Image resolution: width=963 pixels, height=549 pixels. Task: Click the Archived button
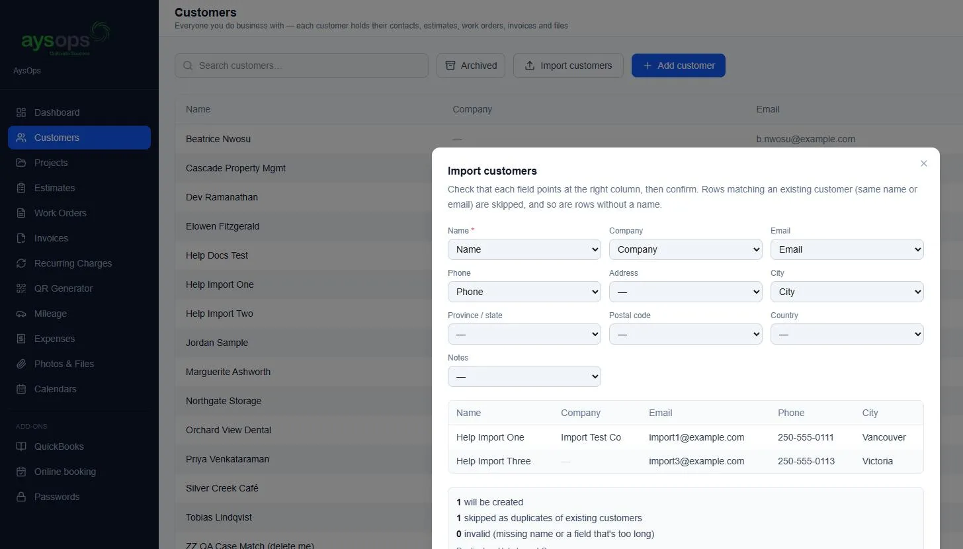(471, 65)
